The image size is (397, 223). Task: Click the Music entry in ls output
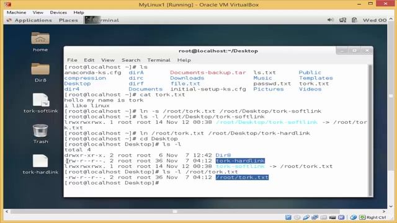[x=262, y=78]
